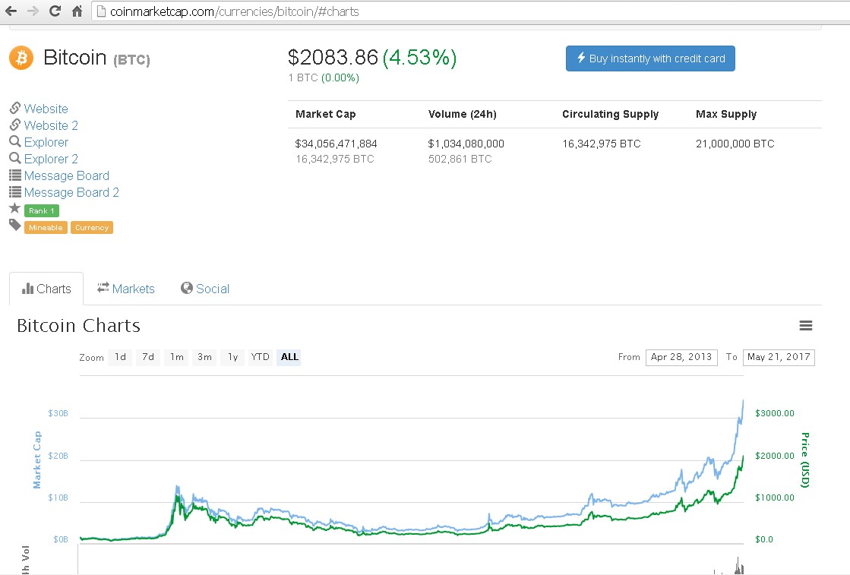Open the Message Board link
This screenshot has width=850, height=575.
pyautogui.click(x=67, y=175)
